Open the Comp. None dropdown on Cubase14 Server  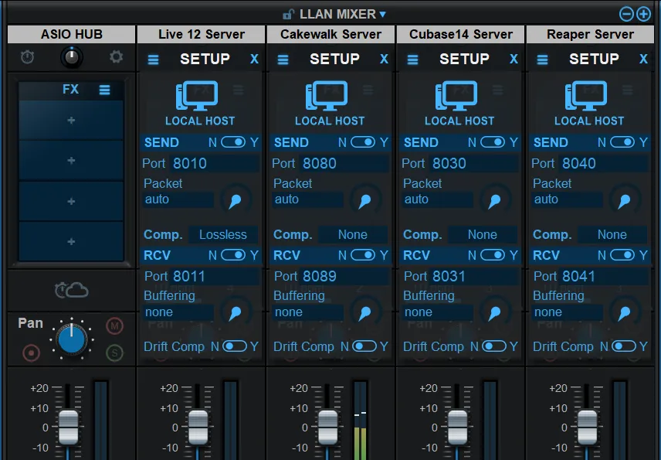tap(483, 235)
